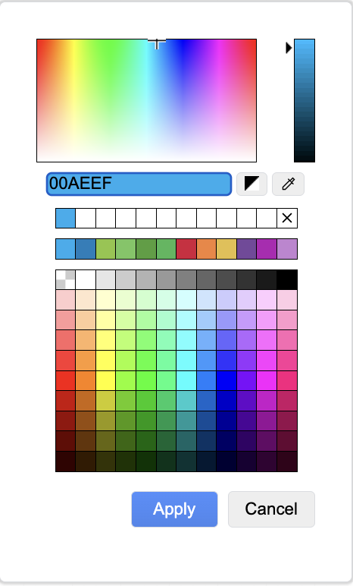Image resolution: width=353 pixels, height=586 pixels.
Task: Choose the orange preset swatch
Action: click(x=206, y=249)
